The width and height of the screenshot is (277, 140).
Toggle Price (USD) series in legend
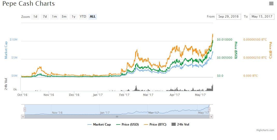(127, 125)
